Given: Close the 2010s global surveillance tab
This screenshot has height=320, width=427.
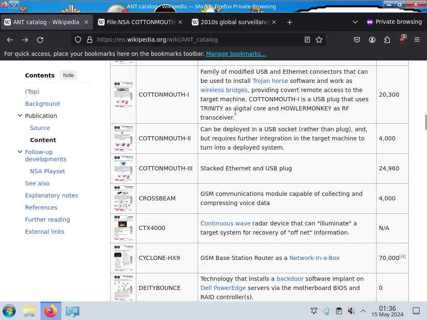Looking at the screenshot, I should point(274,22).
